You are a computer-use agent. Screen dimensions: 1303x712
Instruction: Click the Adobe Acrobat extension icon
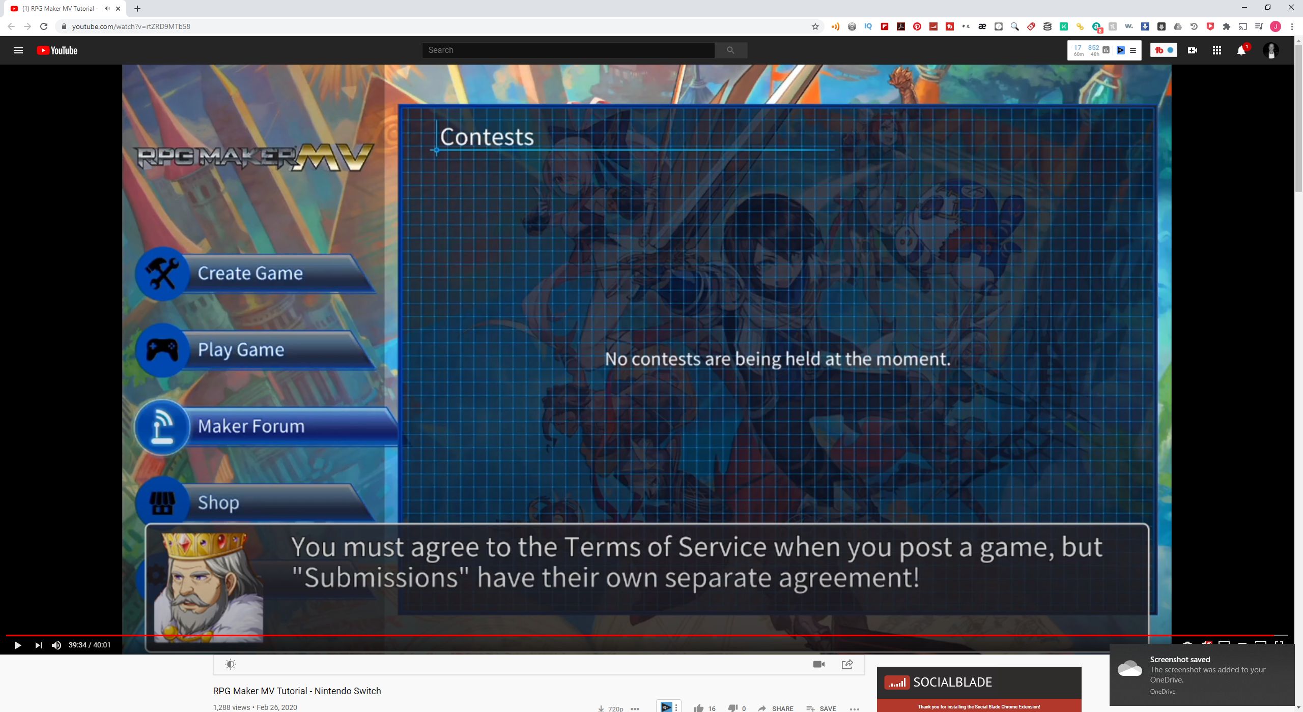(x=901, y=26)
